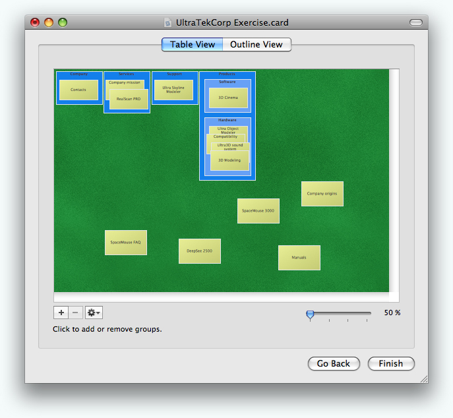Click the toolbar toggle pill button
This screenshot has width=453, height=418.
416,22
